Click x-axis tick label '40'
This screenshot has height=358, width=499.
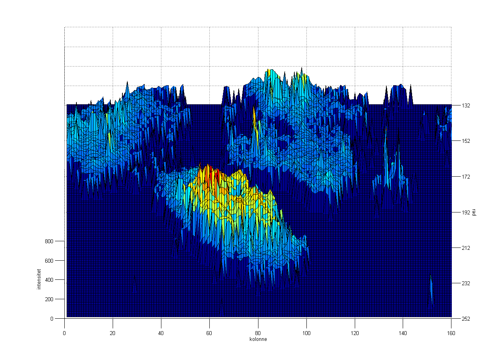tap(161, 333)
